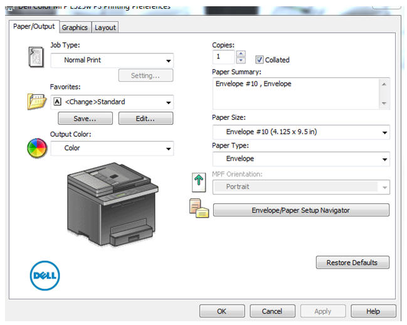Viewport: 407px width, 325px height.
Task: Click the Setting... button
Action: pyautogui.click(x=145, y=75)
